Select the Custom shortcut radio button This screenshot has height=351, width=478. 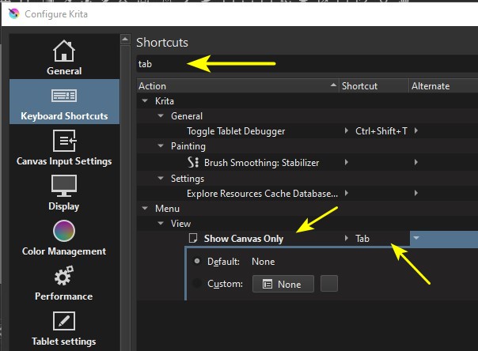[x=197, y=284]
